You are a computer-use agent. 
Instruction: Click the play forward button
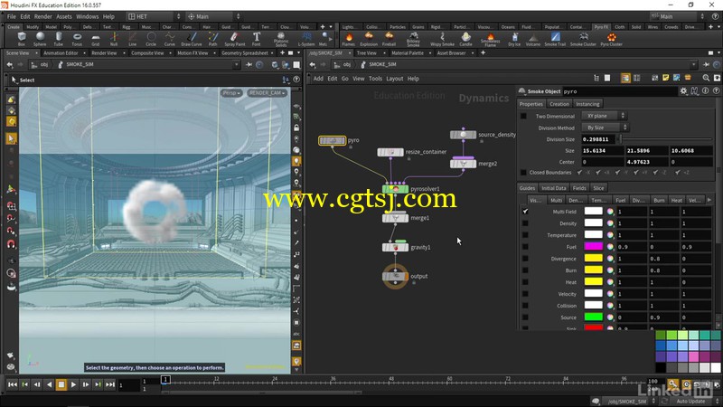tap(73, 384)
